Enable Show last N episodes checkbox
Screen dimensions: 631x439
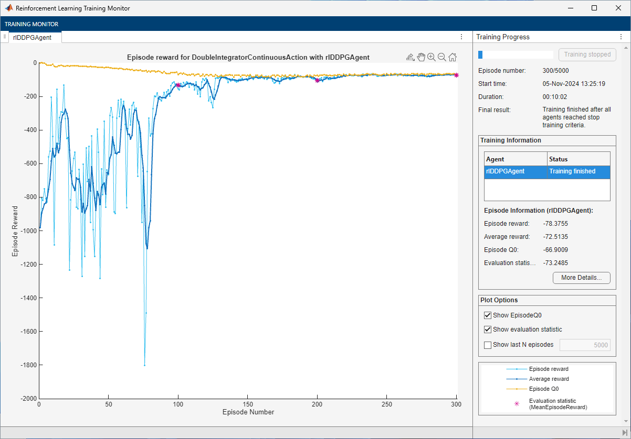(488, 345)
